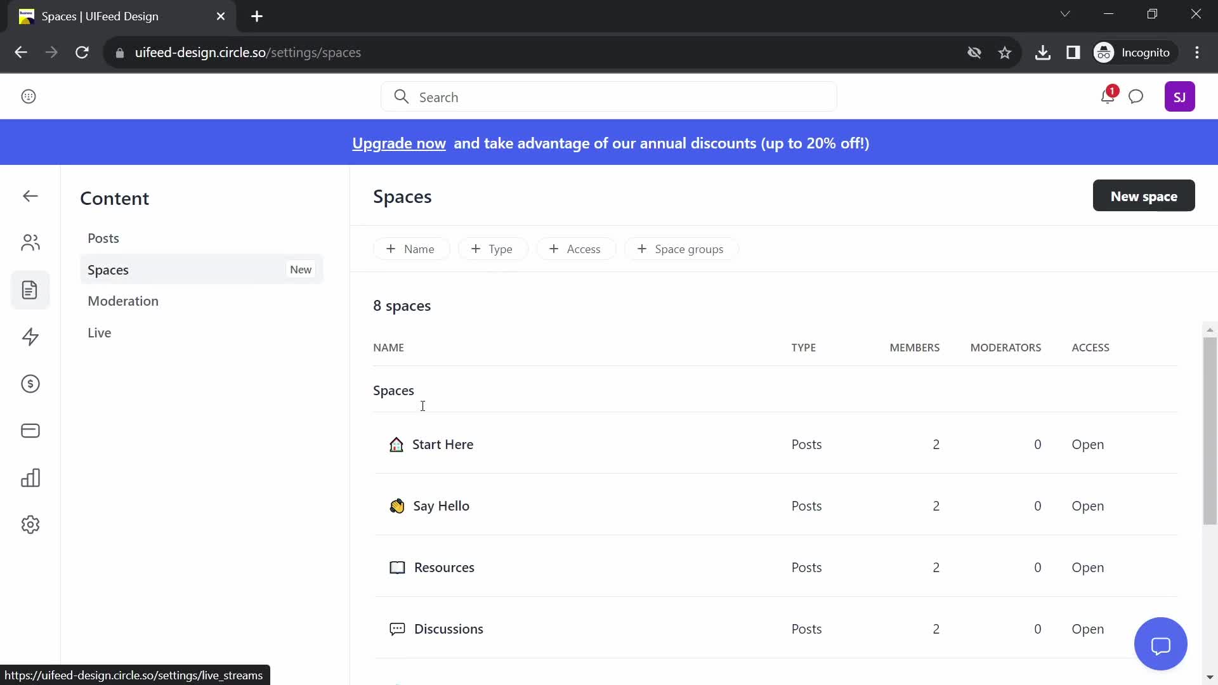
Task: Open the Billing icon in left sidebar
Action: [30, 431]
